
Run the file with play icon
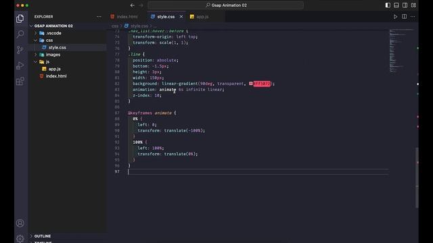pyautogui.click(x=395, y=17)
